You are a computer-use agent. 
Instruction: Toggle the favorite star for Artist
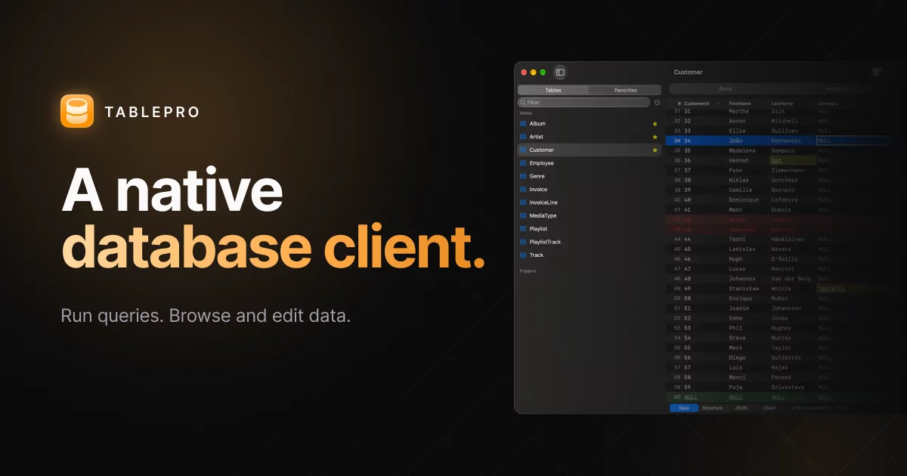[655, 137]
